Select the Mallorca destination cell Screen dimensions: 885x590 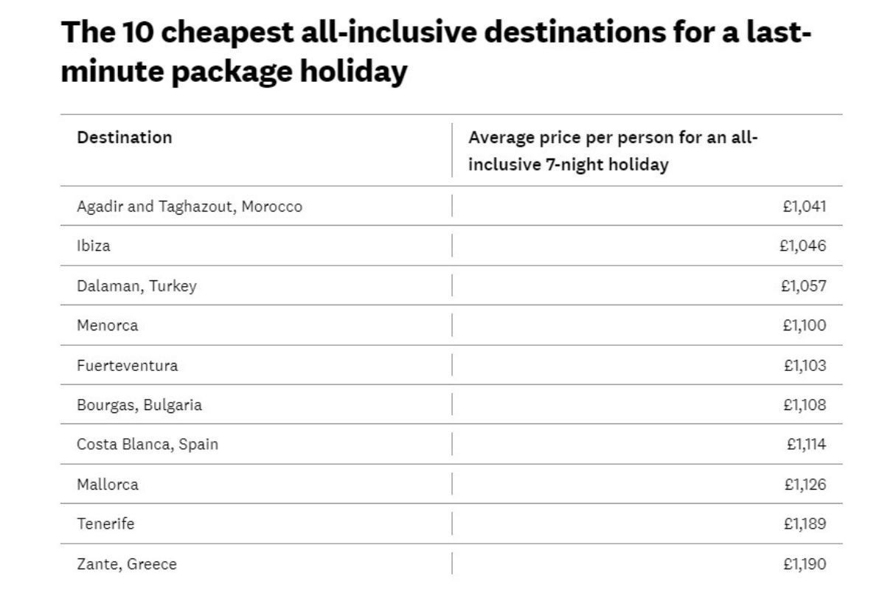(x=108, y=485)
